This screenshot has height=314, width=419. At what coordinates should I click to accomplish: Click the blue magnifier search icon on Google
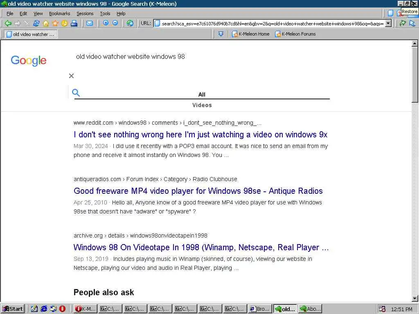76,93
